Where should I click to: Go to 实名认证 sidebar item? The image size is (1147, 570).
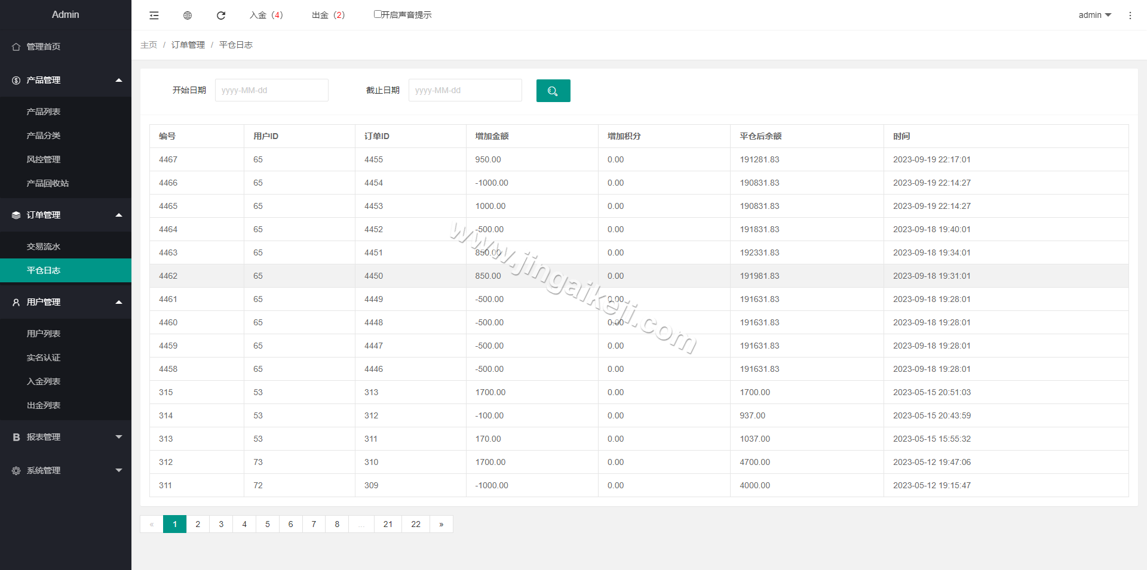tap(44, 358)
